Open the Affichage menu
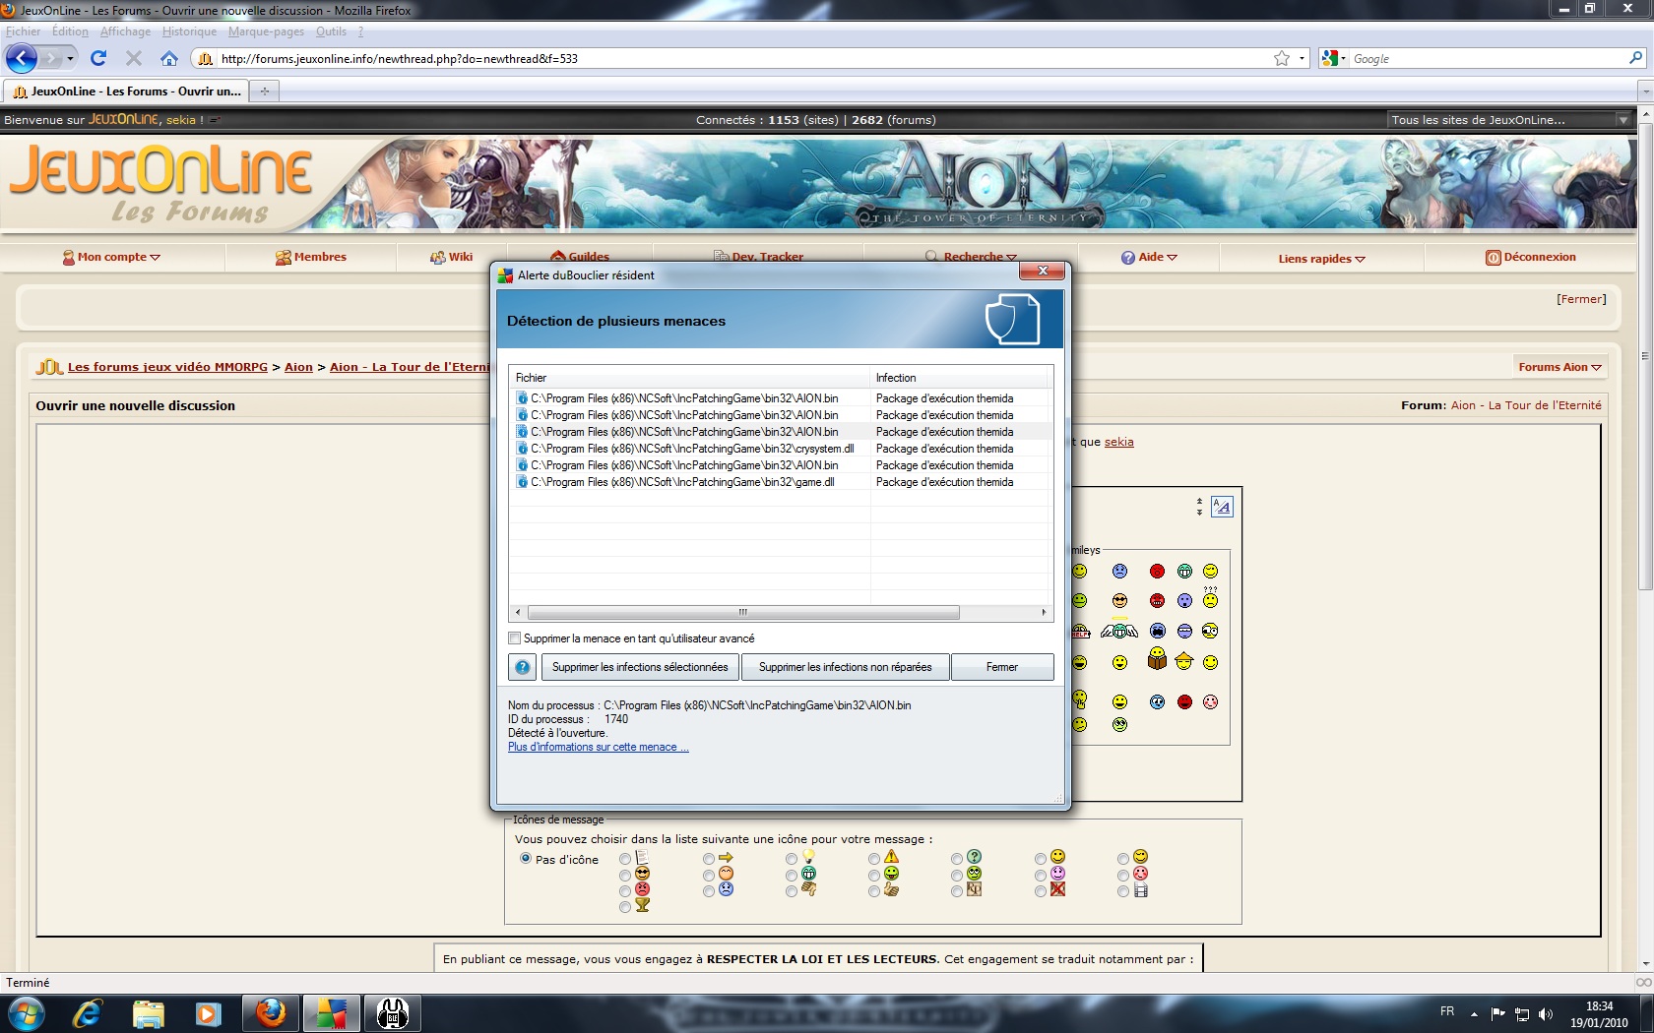1654x1033 pixels. coord(125,31)
